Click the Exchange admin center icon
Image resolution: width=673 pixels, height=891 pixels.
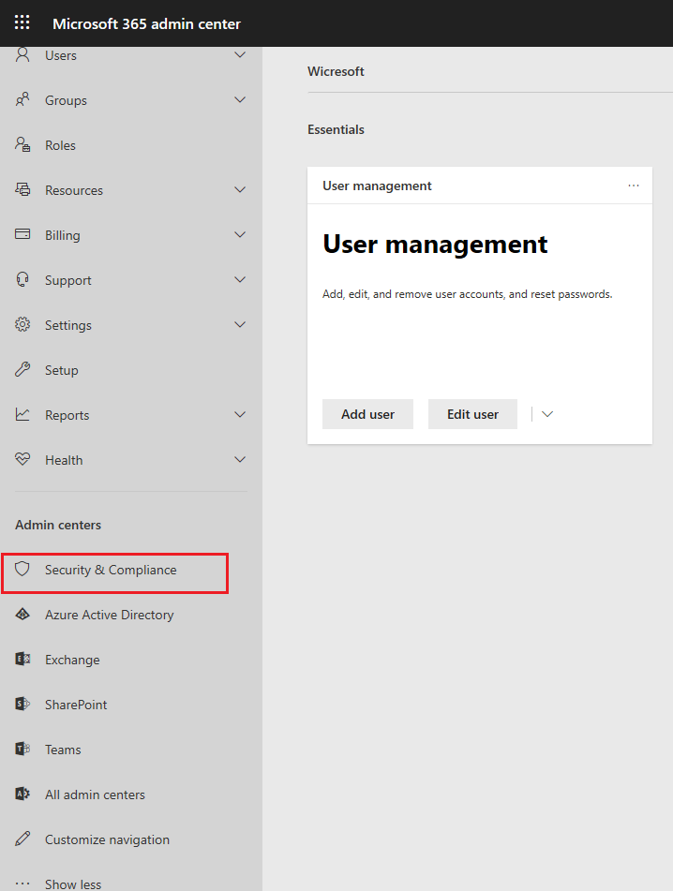pyautogui.click(x=22, y=659)
